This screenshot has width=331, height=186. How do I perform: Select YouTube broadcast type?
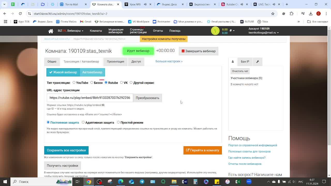tap(74, 83)
